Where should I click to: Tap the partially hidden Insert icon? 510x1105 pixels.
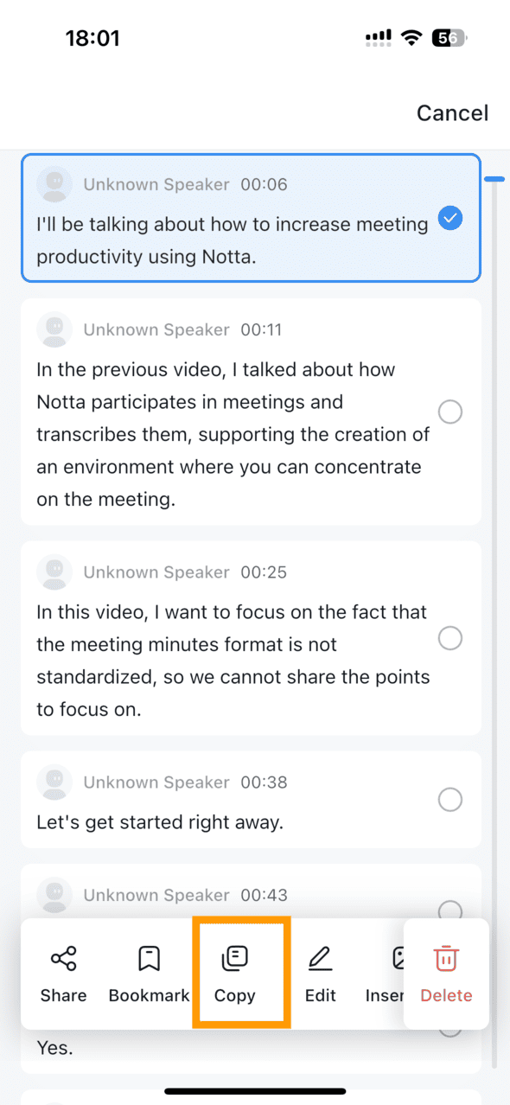point(398,959)
